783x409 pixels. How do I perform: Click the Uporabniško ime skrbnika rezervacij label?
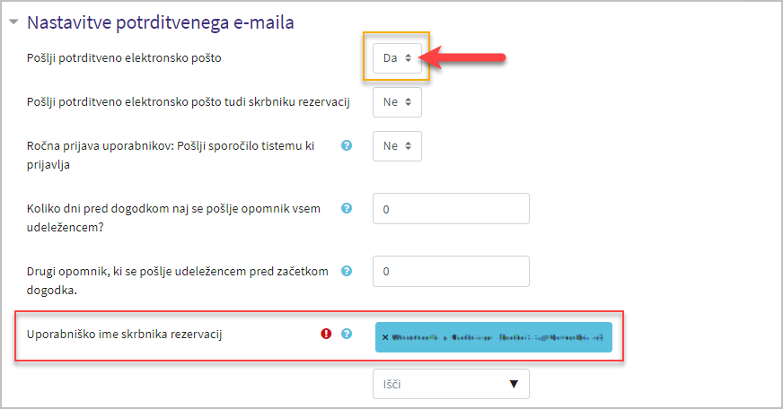click(124, 334)
